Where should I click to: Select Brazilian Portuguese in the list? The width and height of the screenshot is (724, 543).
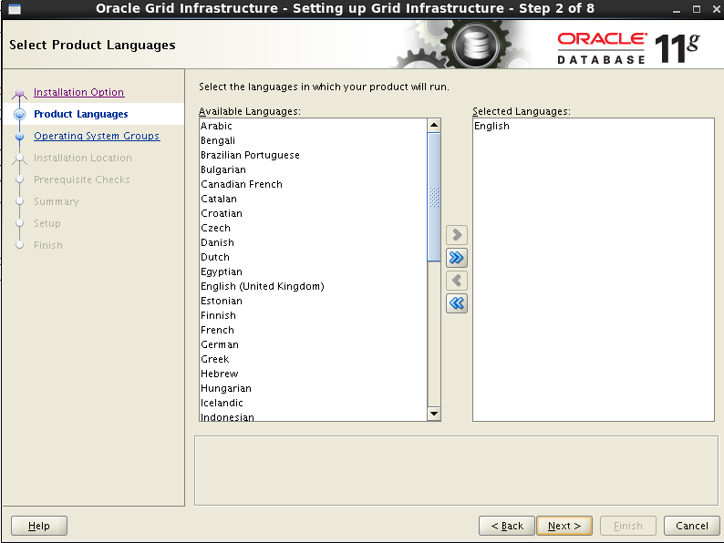(x=314, y=155)
